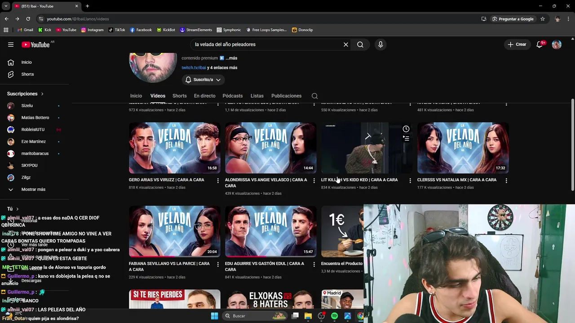The image size is (575, 323).
Task: Play EDU AGUIRRE VS GASTÓN EDUL thumbnail
Action: pyautogui.click(x=270, y=231)
